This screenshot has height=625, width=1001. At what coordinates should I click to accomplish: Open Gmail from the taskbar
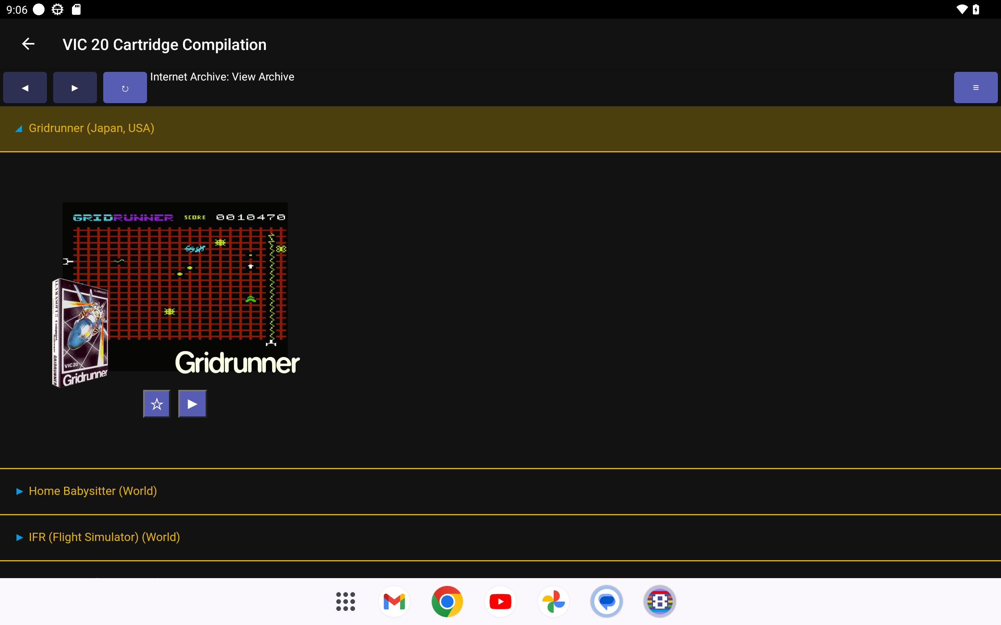[x=394, y=602]
